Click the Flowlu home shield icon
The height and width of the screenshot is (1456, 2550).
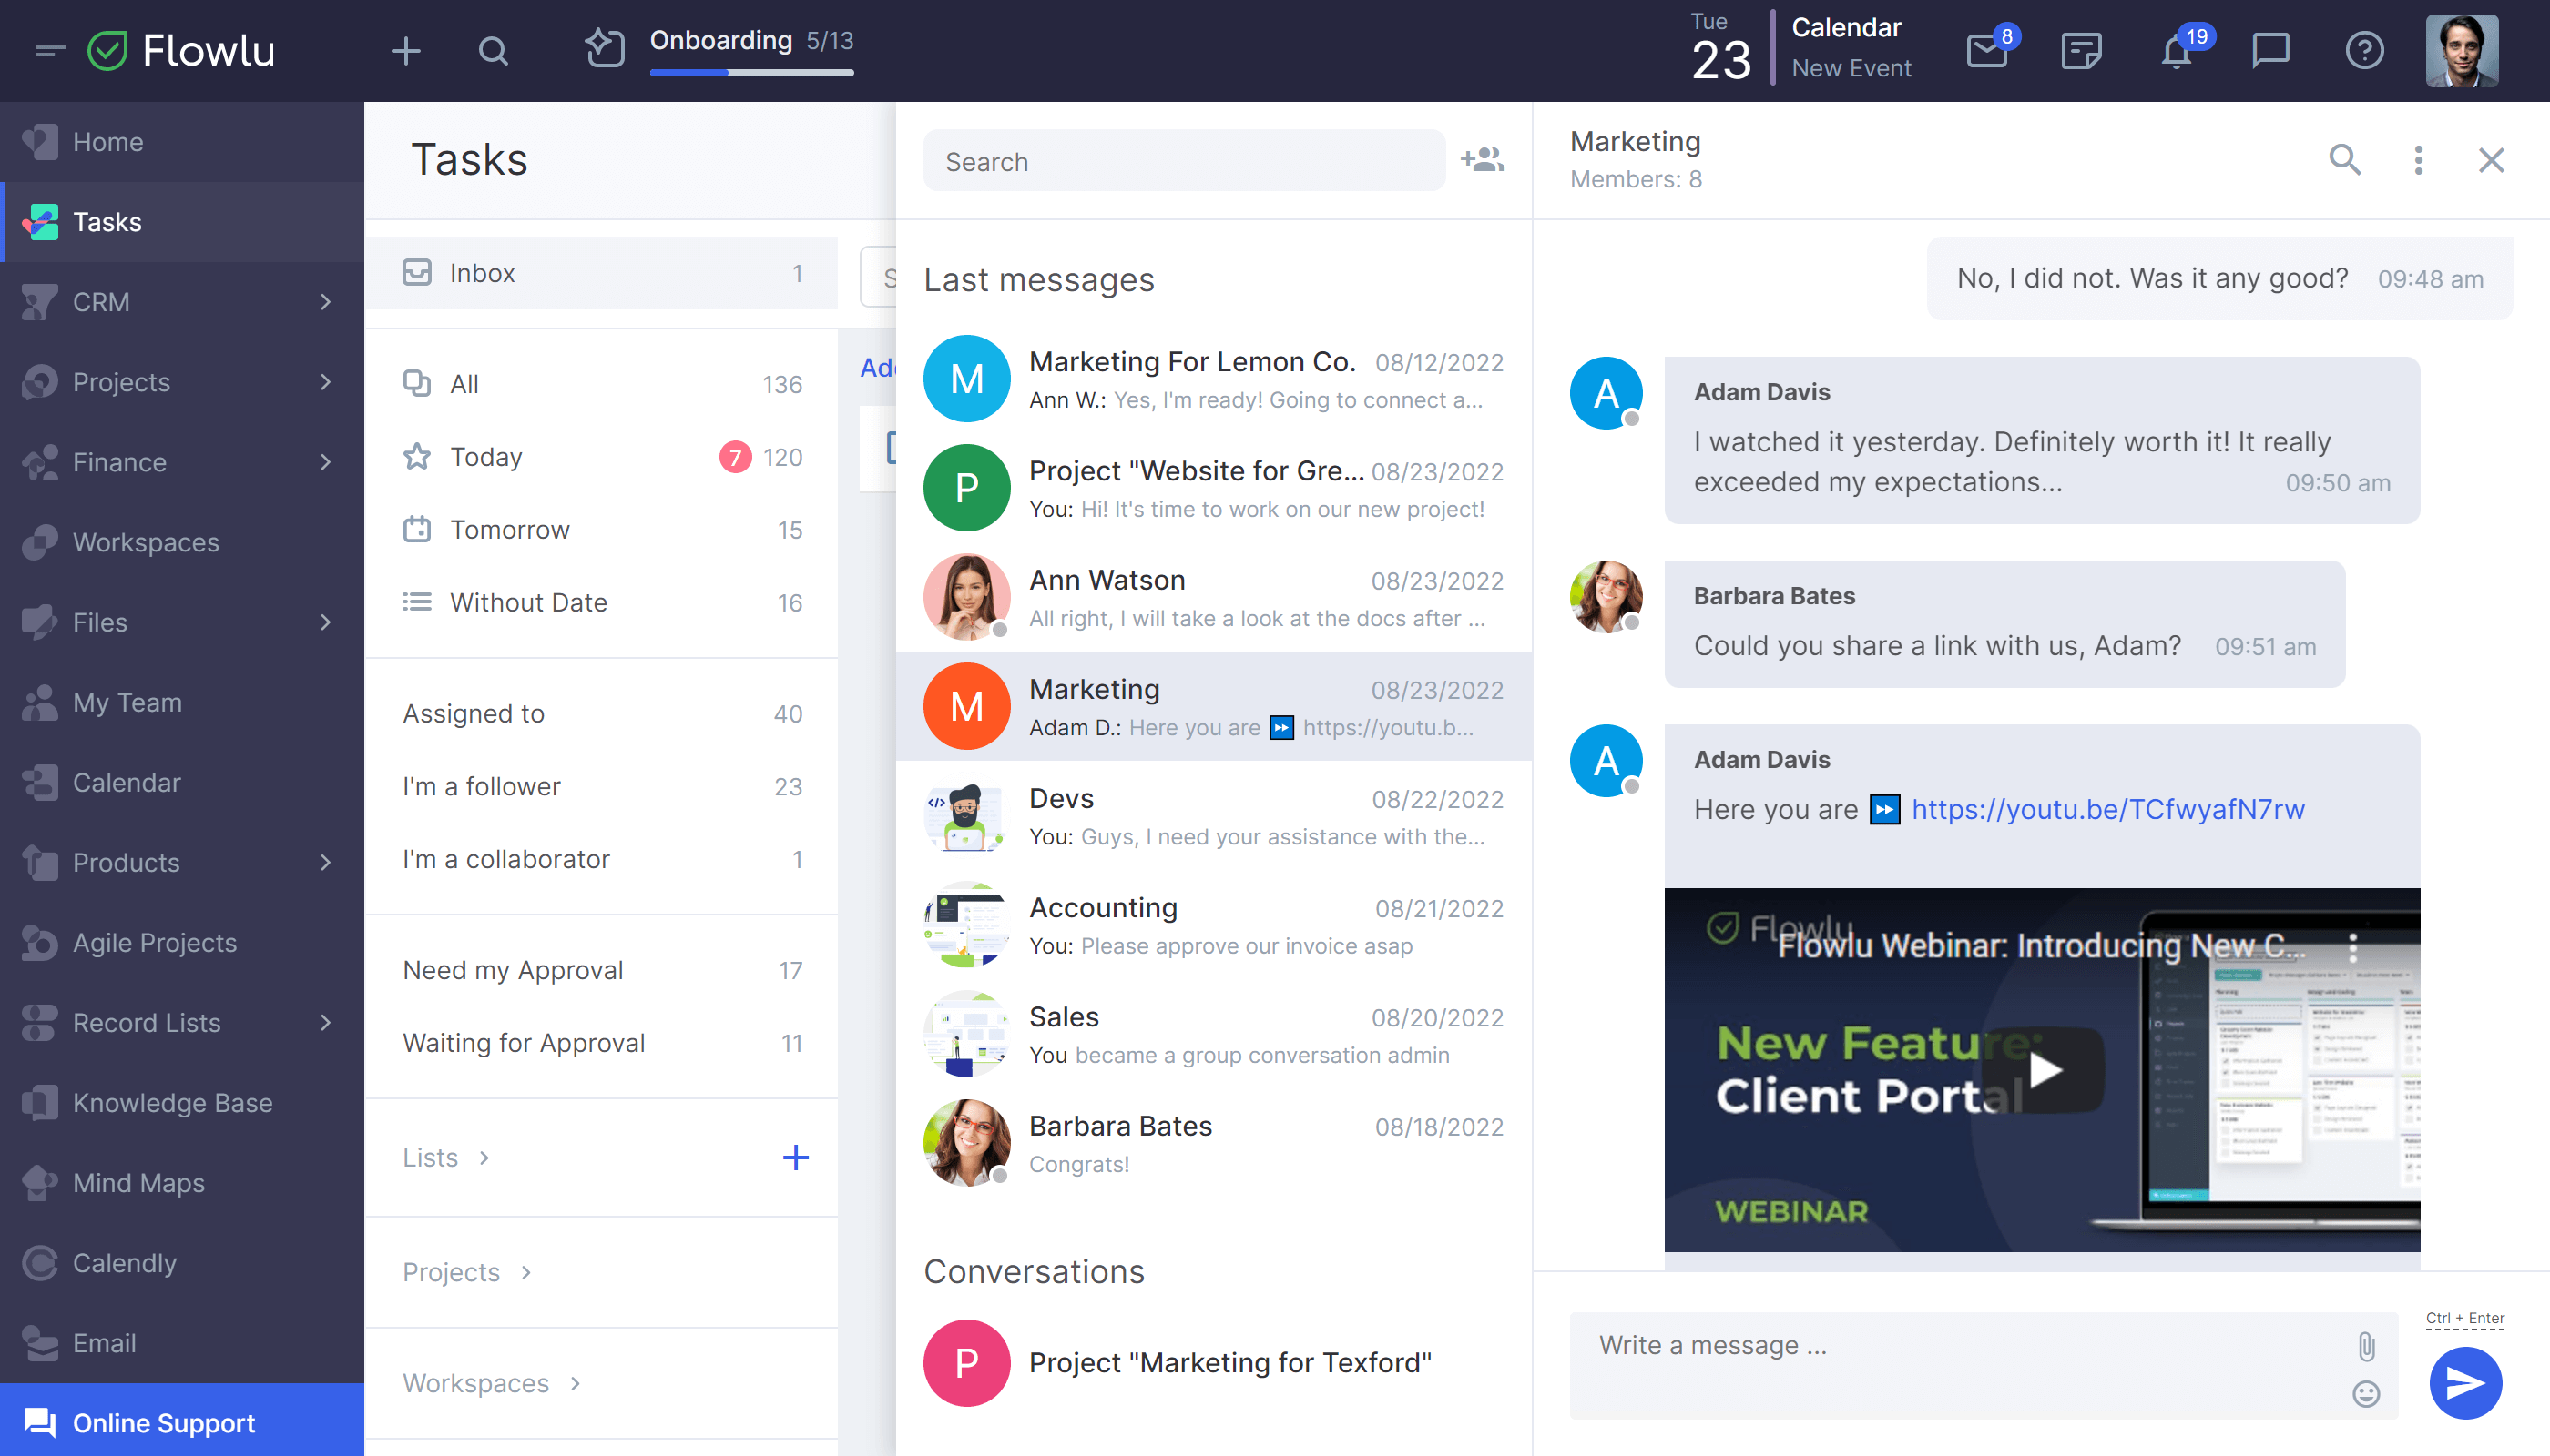[108, 47]
